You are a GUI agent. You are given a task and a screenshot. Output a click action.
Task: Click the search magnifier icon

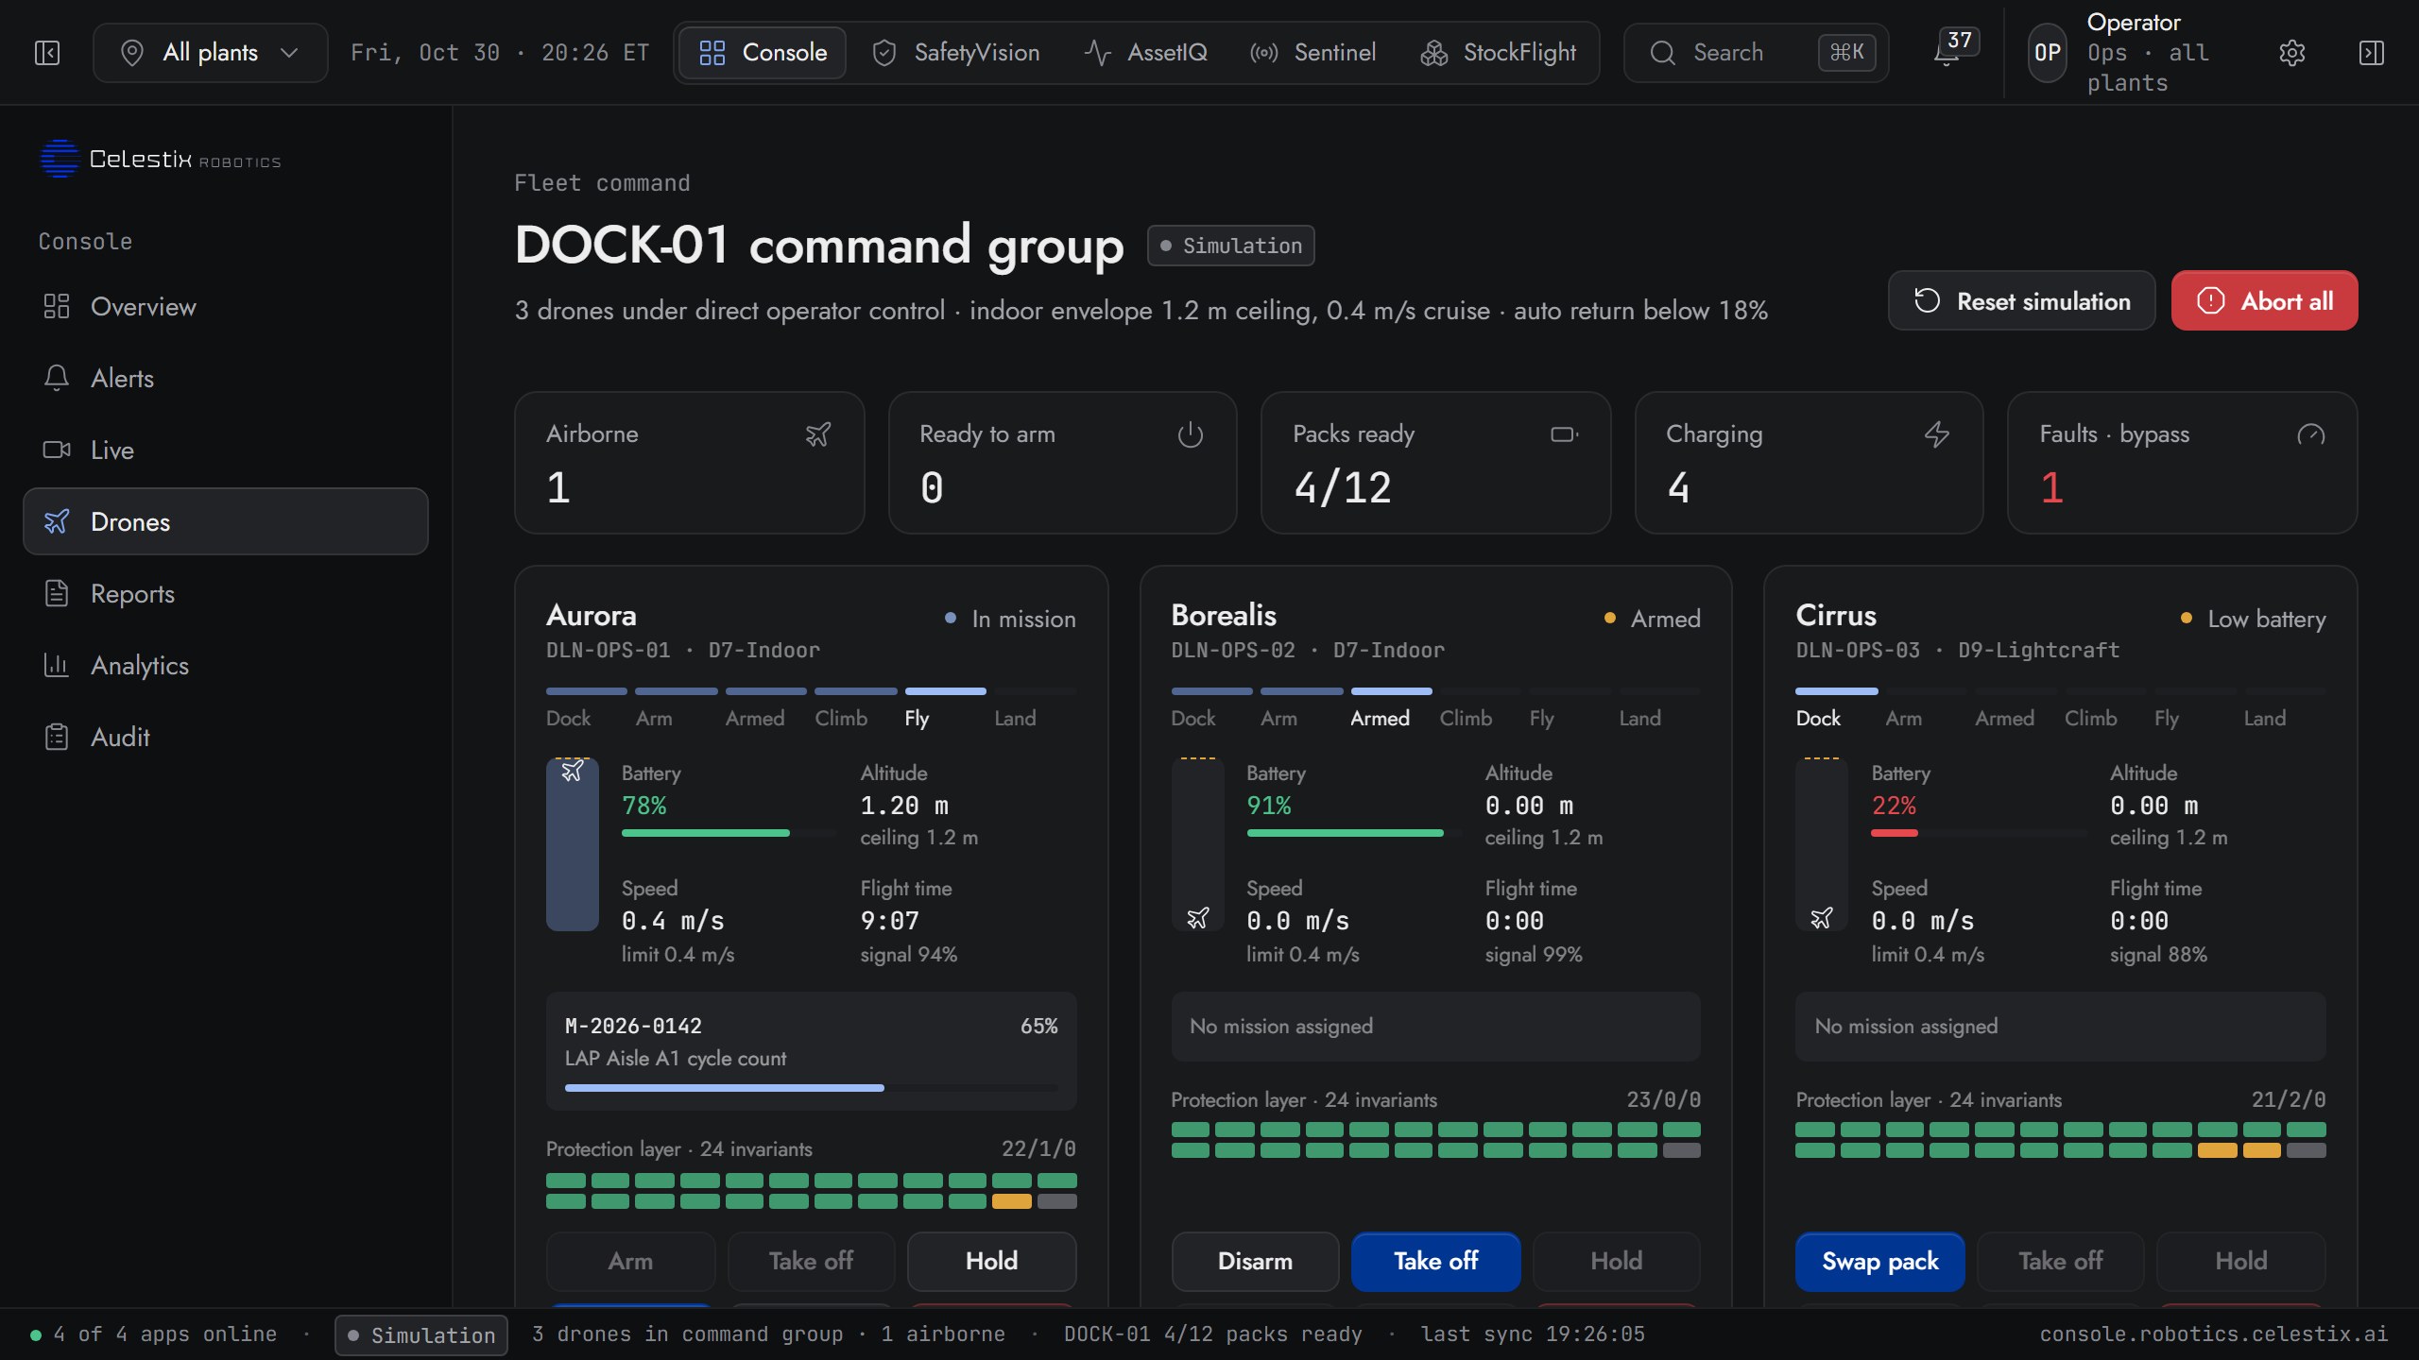click(1663, 53)
